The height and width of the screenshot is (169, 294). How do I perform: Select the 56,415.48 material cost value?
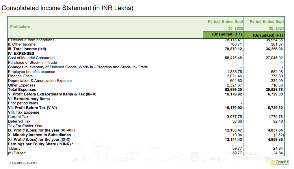coord(233,58)
